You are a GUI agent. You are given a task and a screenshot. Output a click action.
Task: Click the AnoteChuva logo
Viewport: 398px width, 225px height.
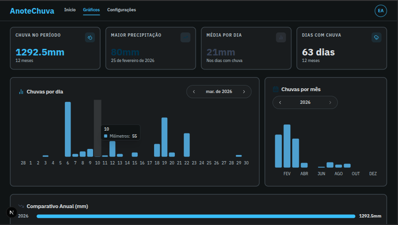tap(32, 11)
